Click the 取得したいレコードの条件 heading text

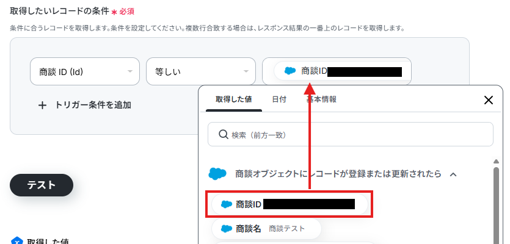click(59, 11)
